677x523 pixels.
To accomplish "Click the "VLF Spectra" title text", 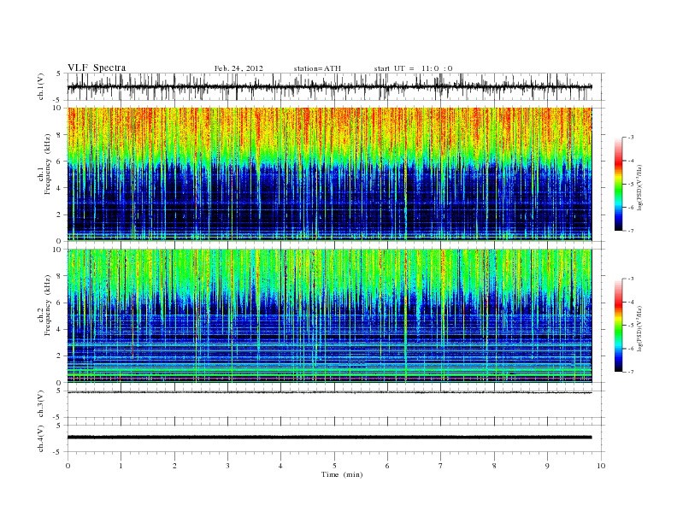I will [97, 68].
